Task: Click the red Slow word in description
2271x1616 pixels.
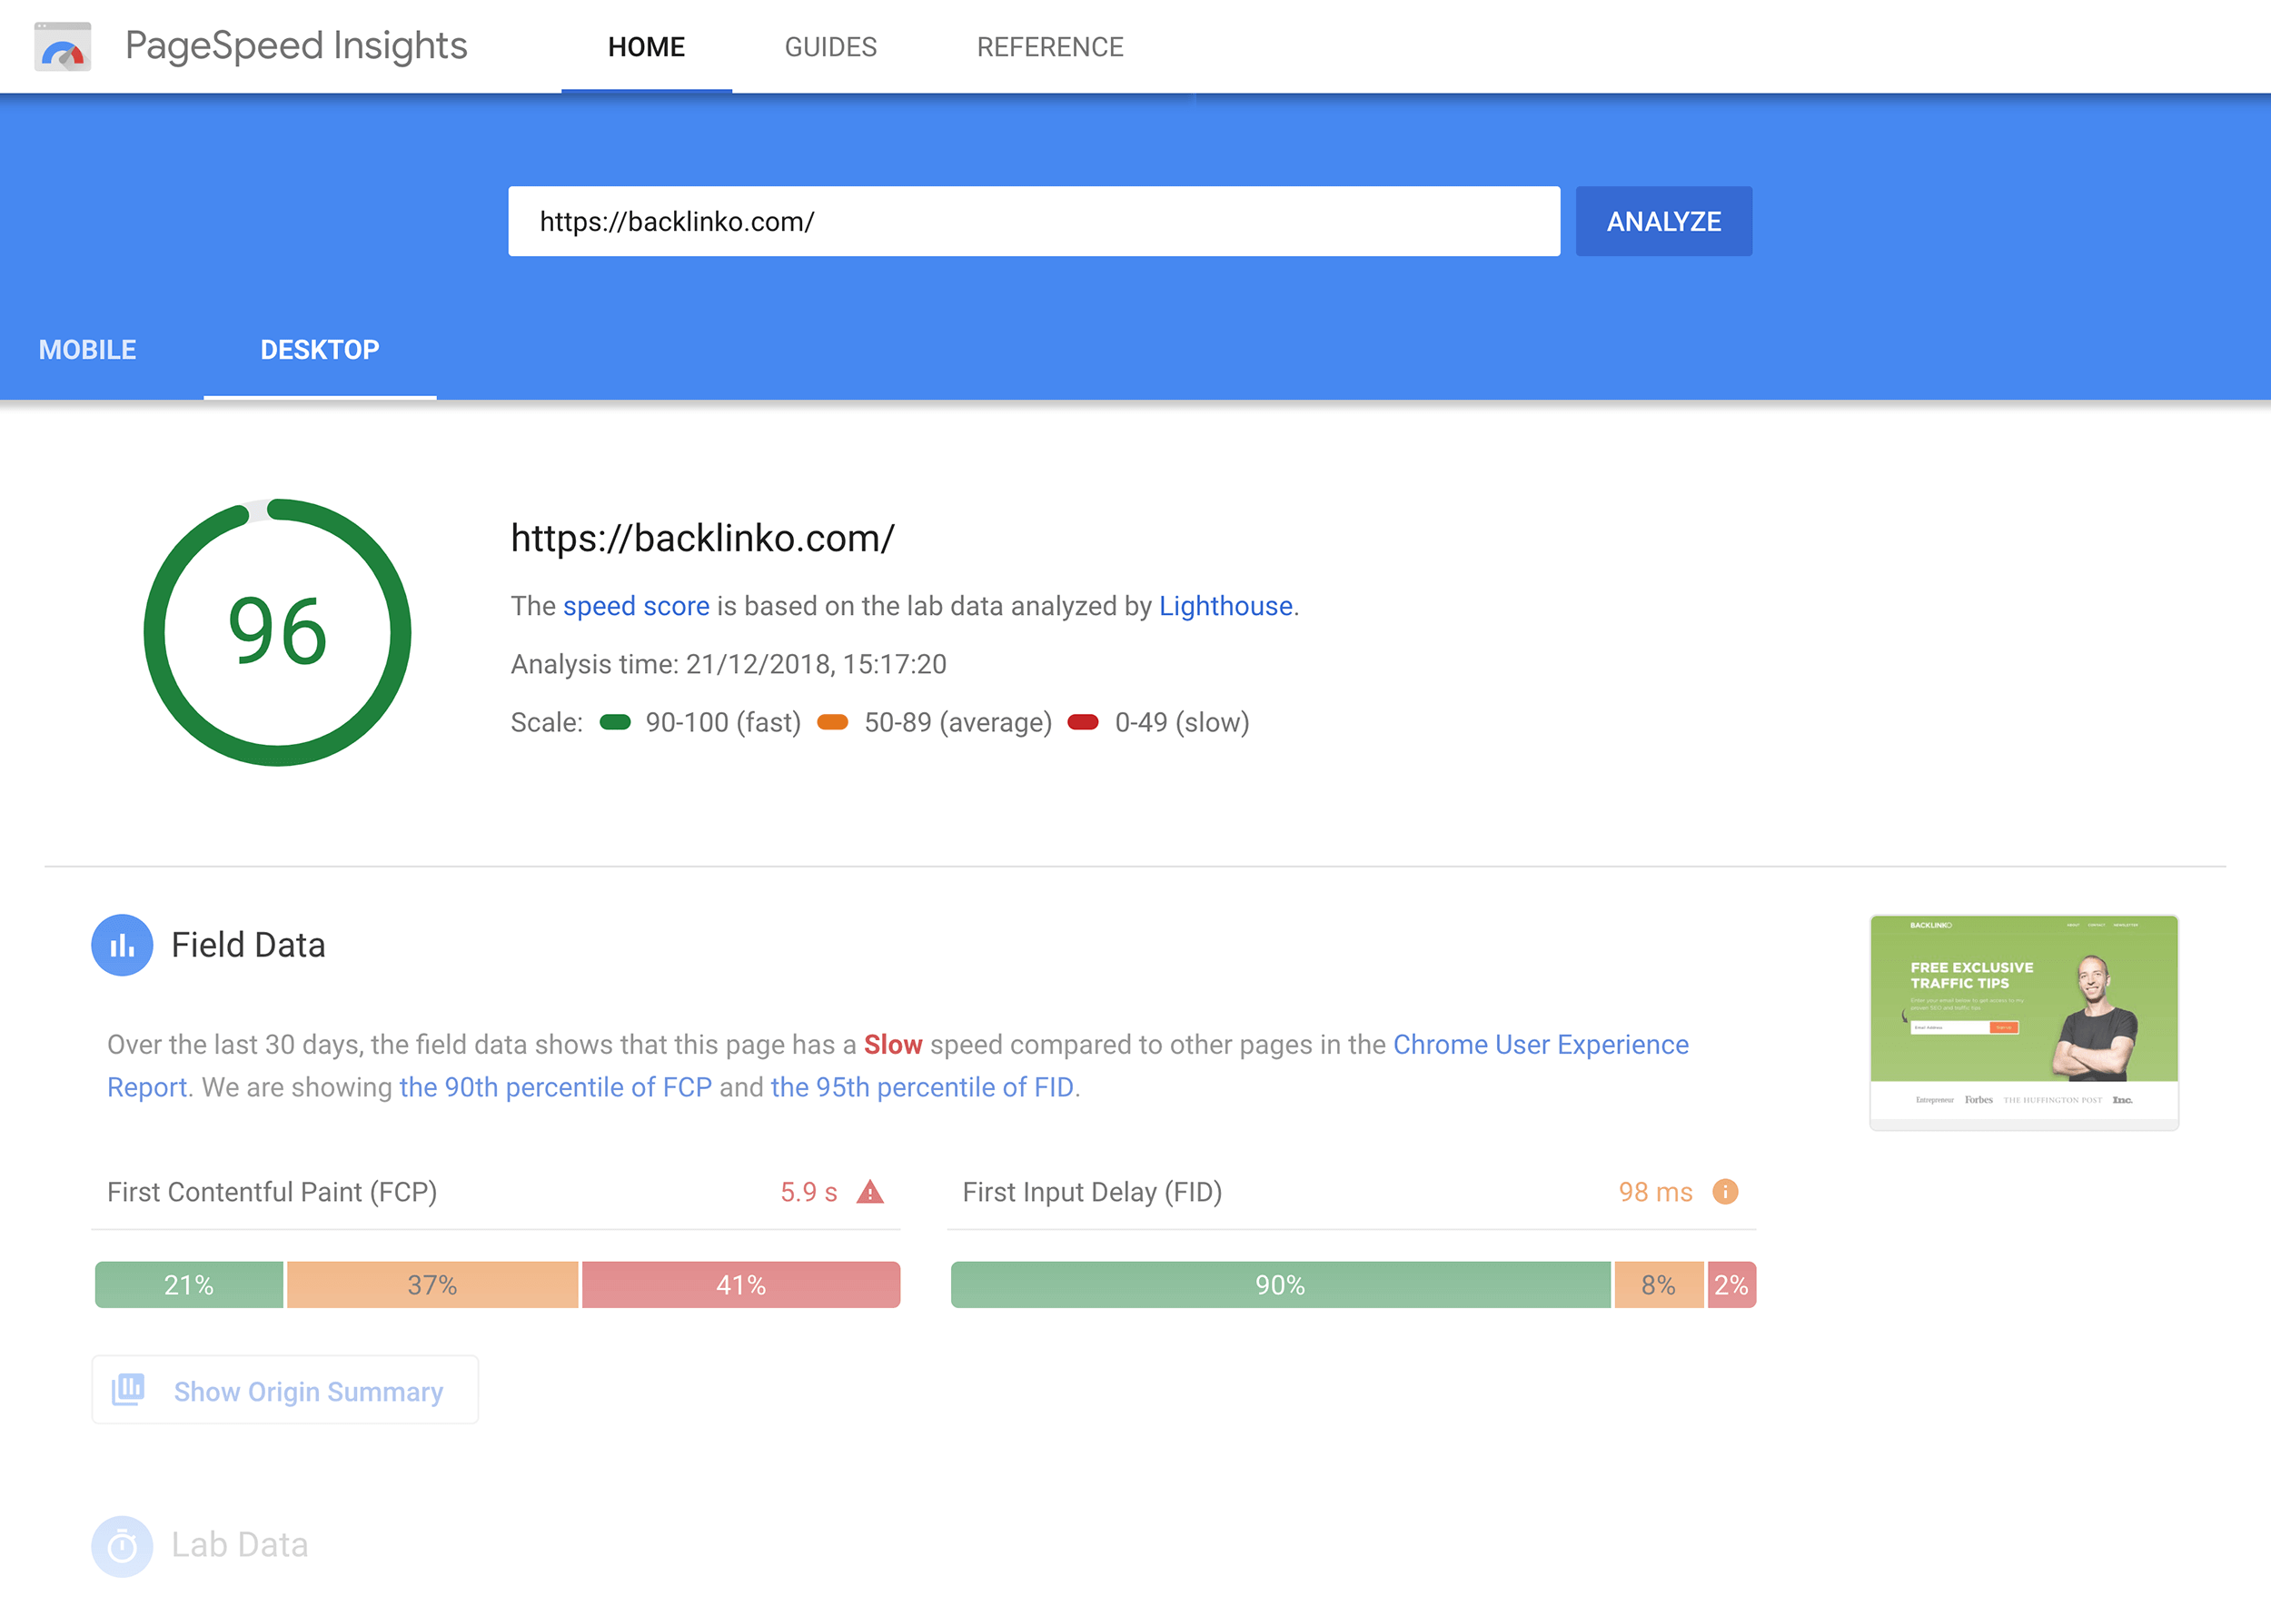Action: 893,1045
